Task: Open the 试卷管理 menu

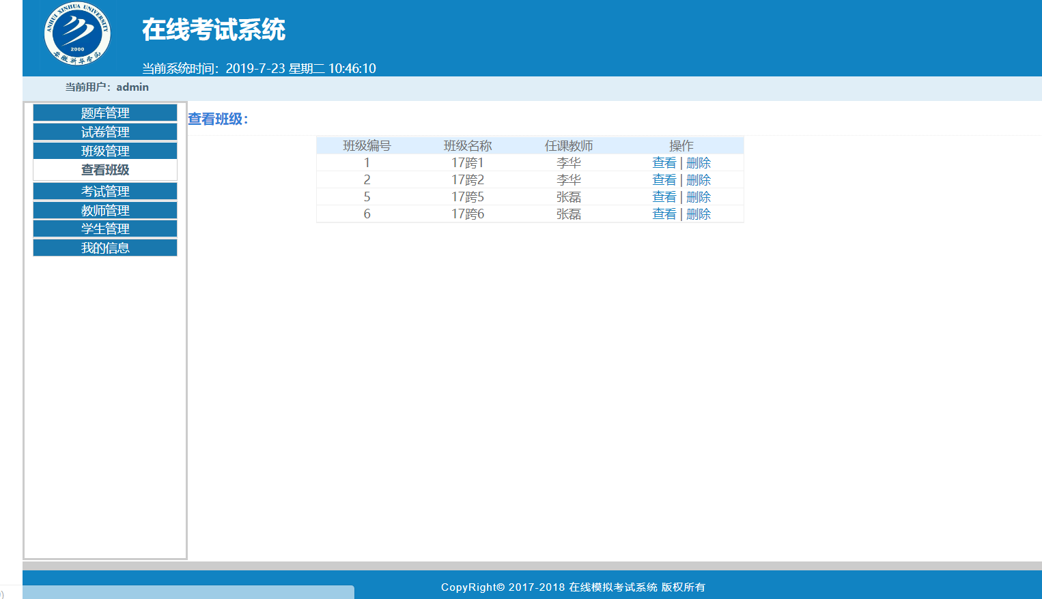Action: (x=105, y=132)
